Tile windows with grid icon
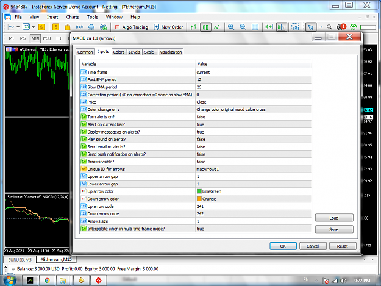Viewport: 381px width, 286px height. (255, 27)
